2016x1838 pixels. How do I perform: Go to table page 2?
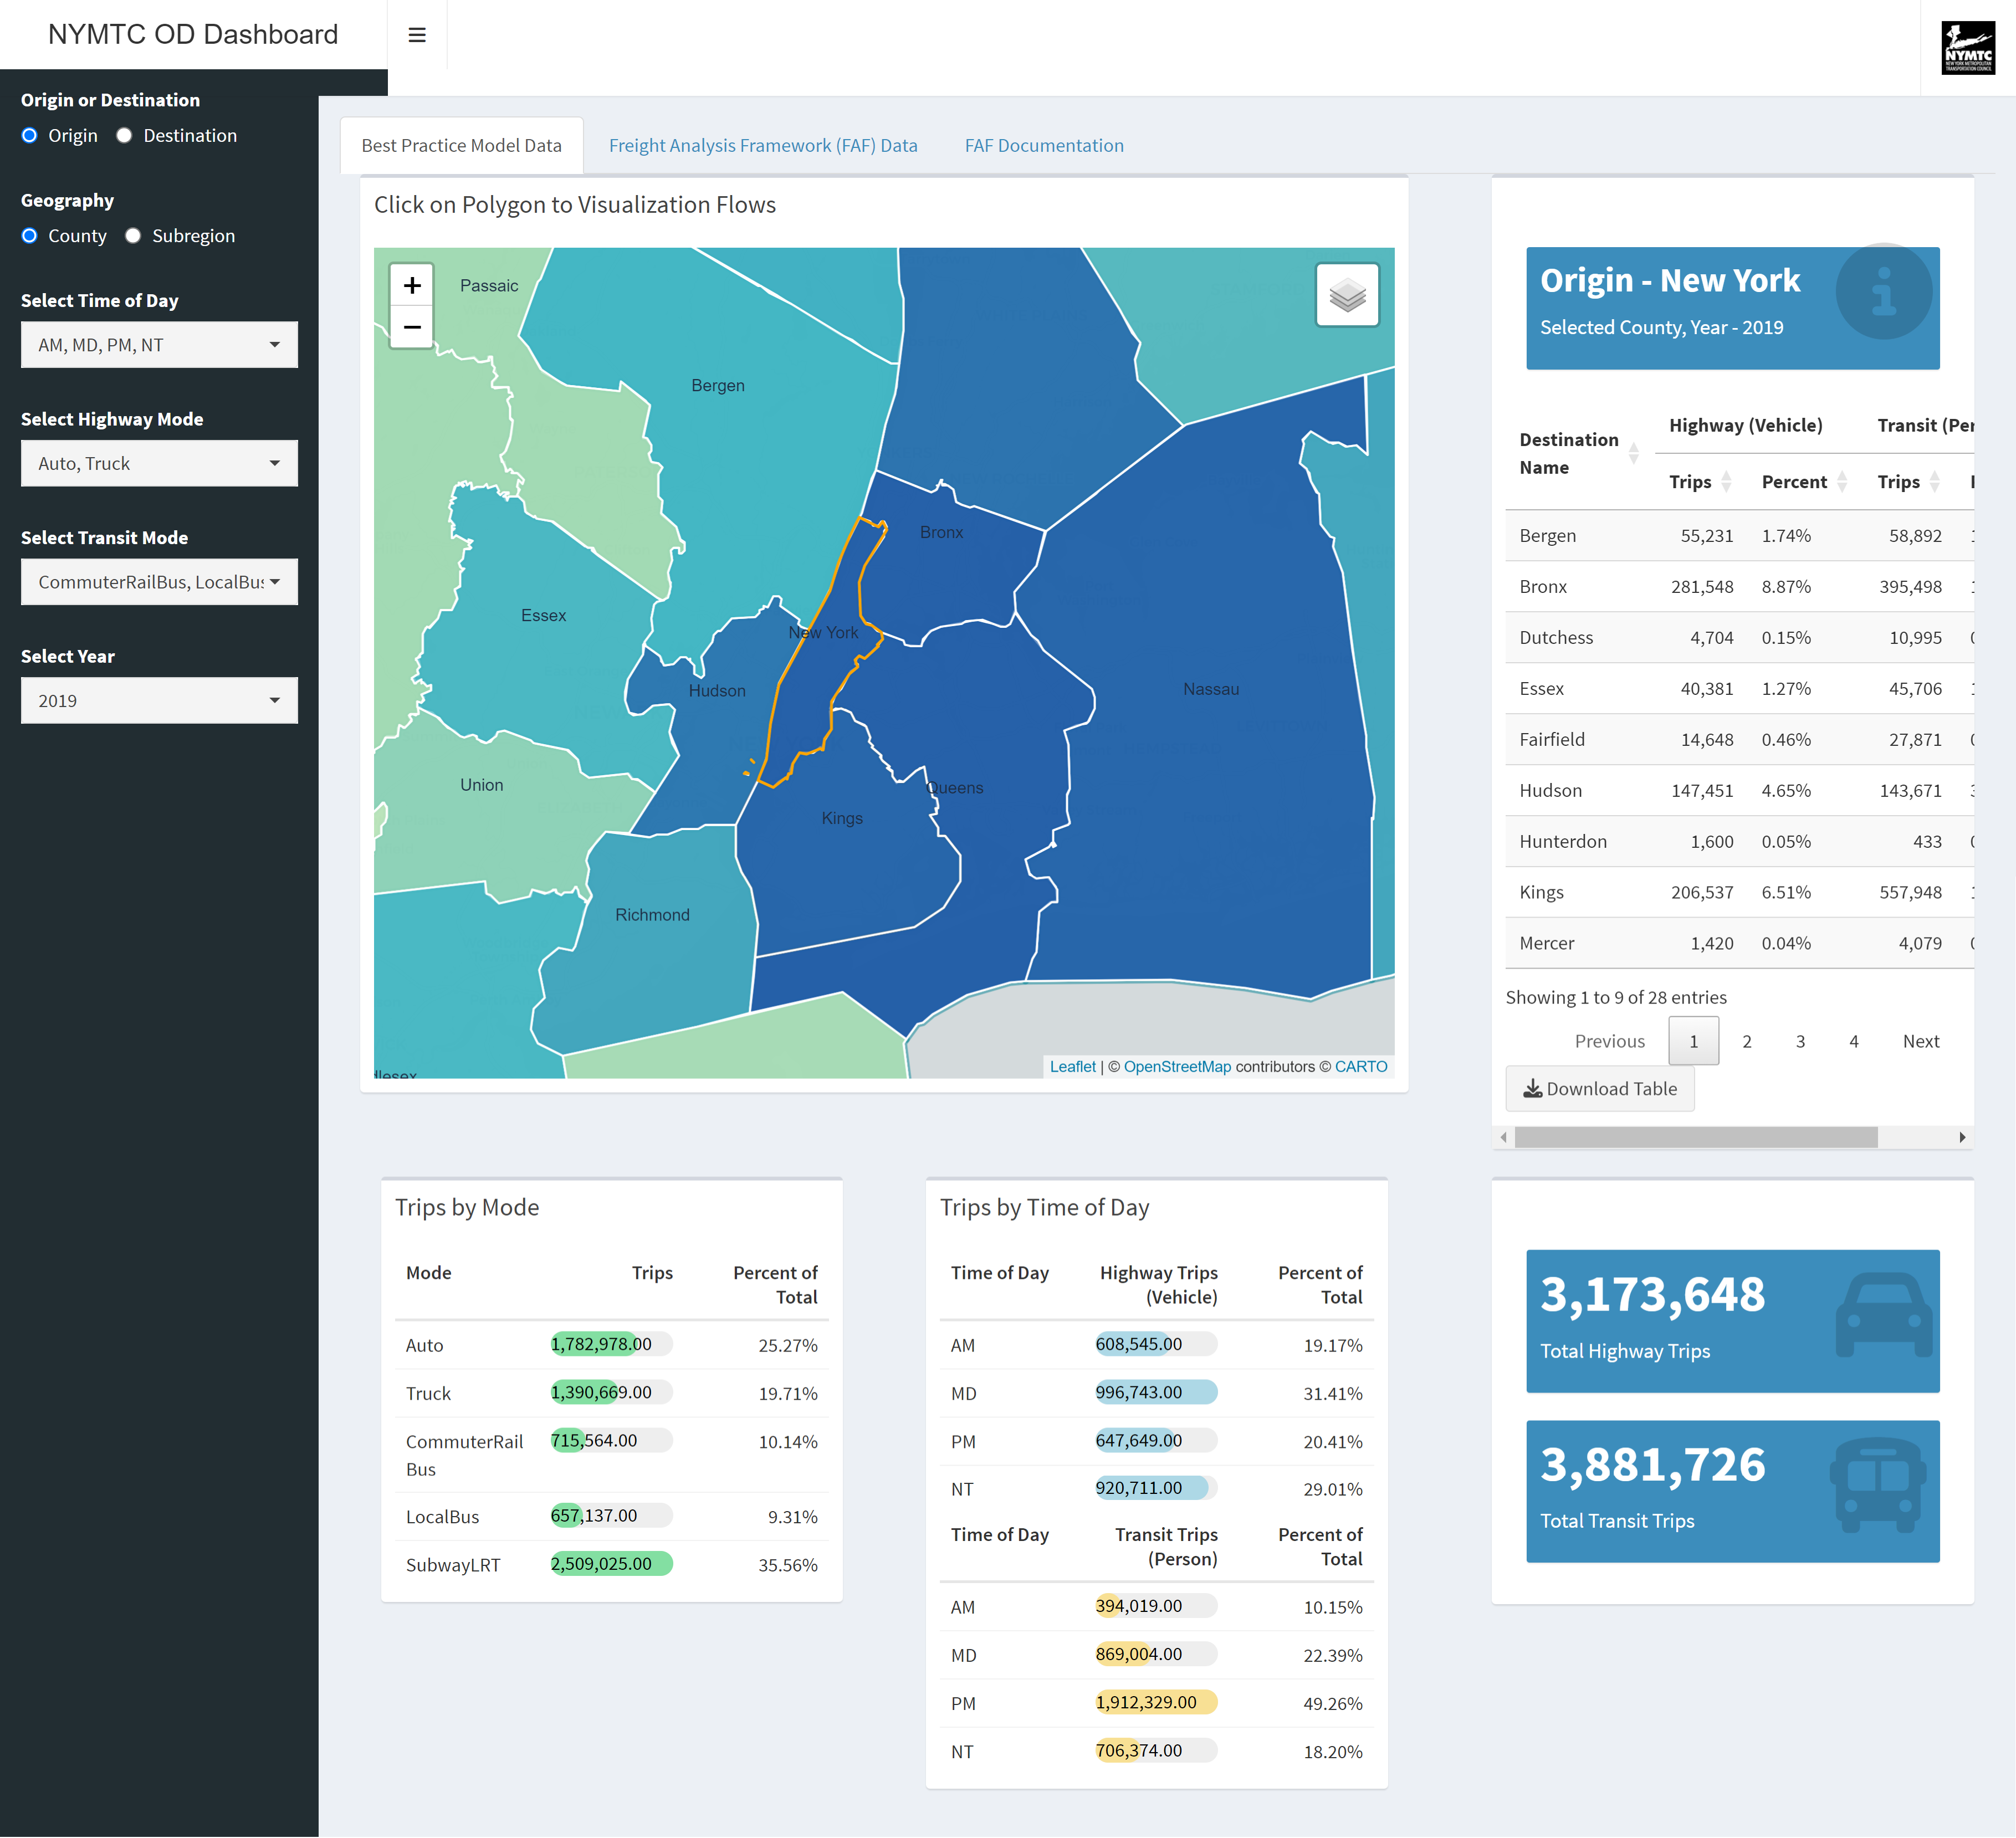point(1746,1041)
